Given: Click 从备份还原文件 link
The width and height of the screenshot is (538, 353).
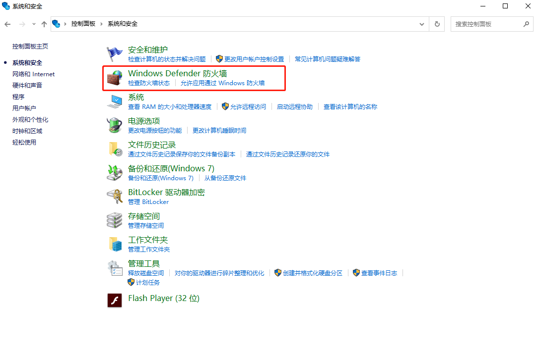Looking at the screenshot, I should click(x=225, y=178).
